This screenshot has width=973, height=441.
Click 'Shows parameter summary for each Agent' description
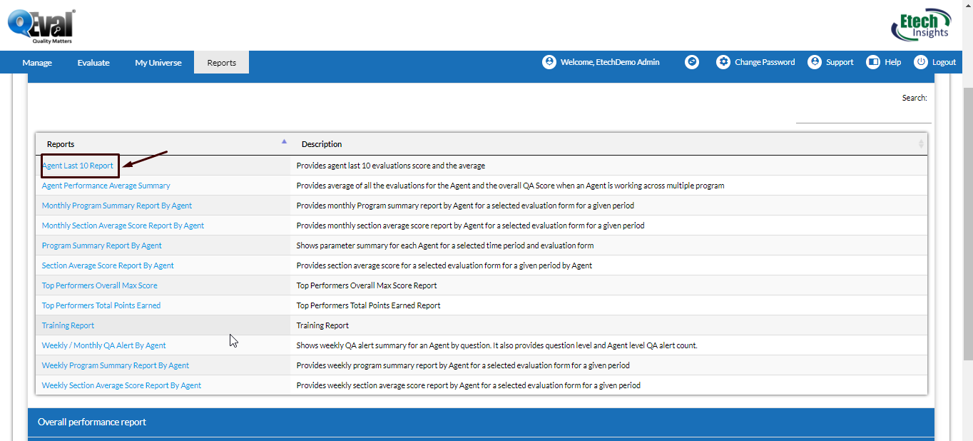(444, 245)
